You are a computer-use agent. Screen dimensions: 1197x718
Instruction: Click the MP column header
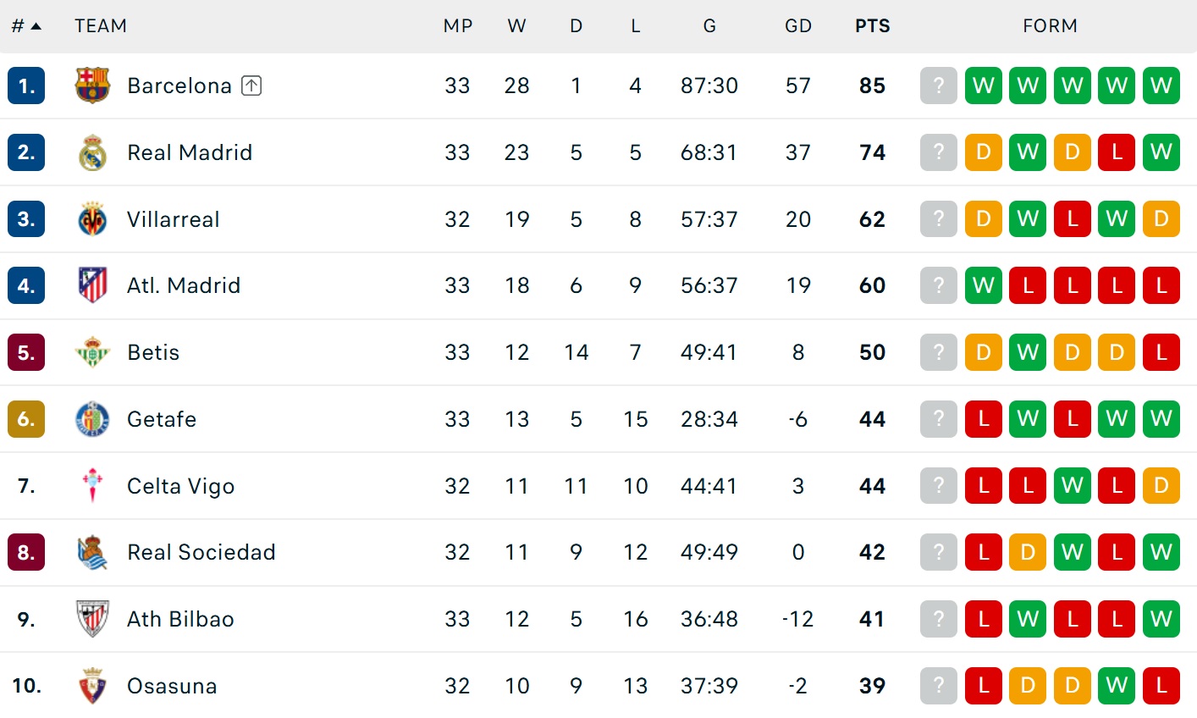457,26
